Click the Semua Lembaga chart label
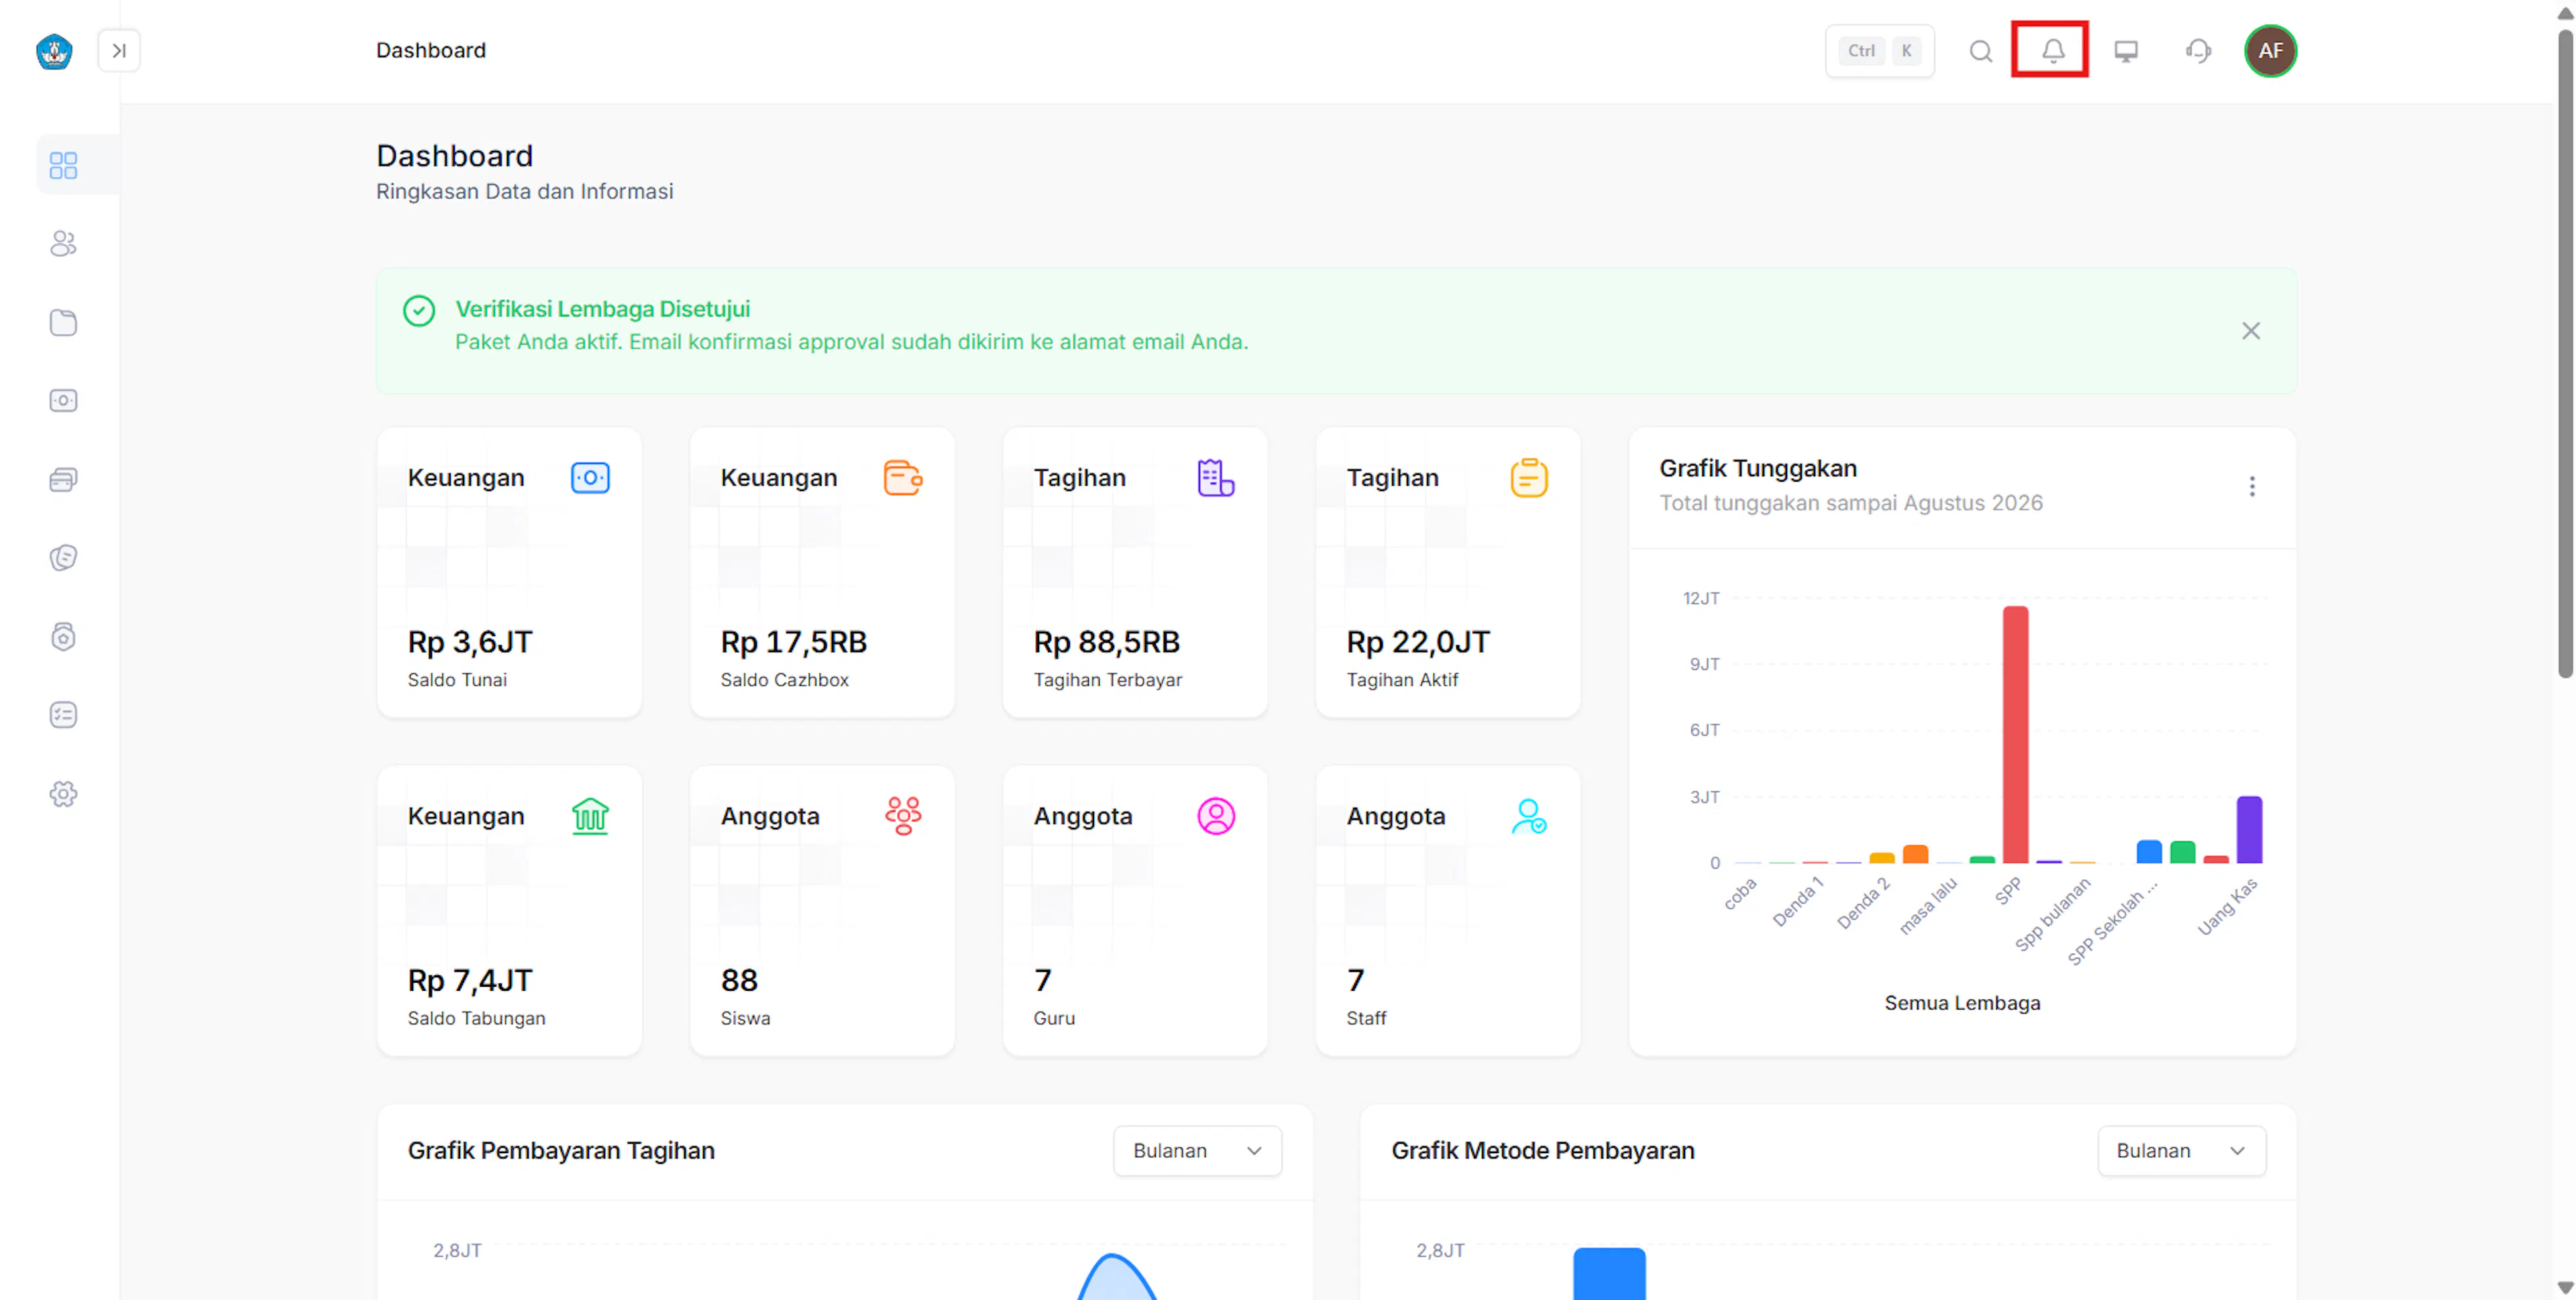Screen dimensions: 2576x1300 point(1962,1003)
